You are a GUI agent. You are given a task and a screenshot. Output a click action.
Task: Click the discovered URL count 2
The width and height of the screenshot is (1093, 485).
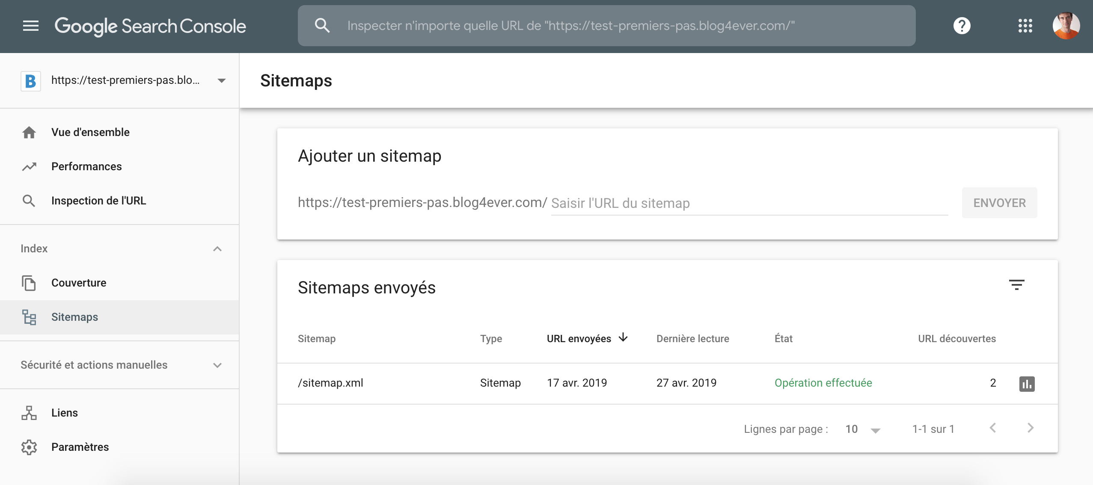point(993,383)
